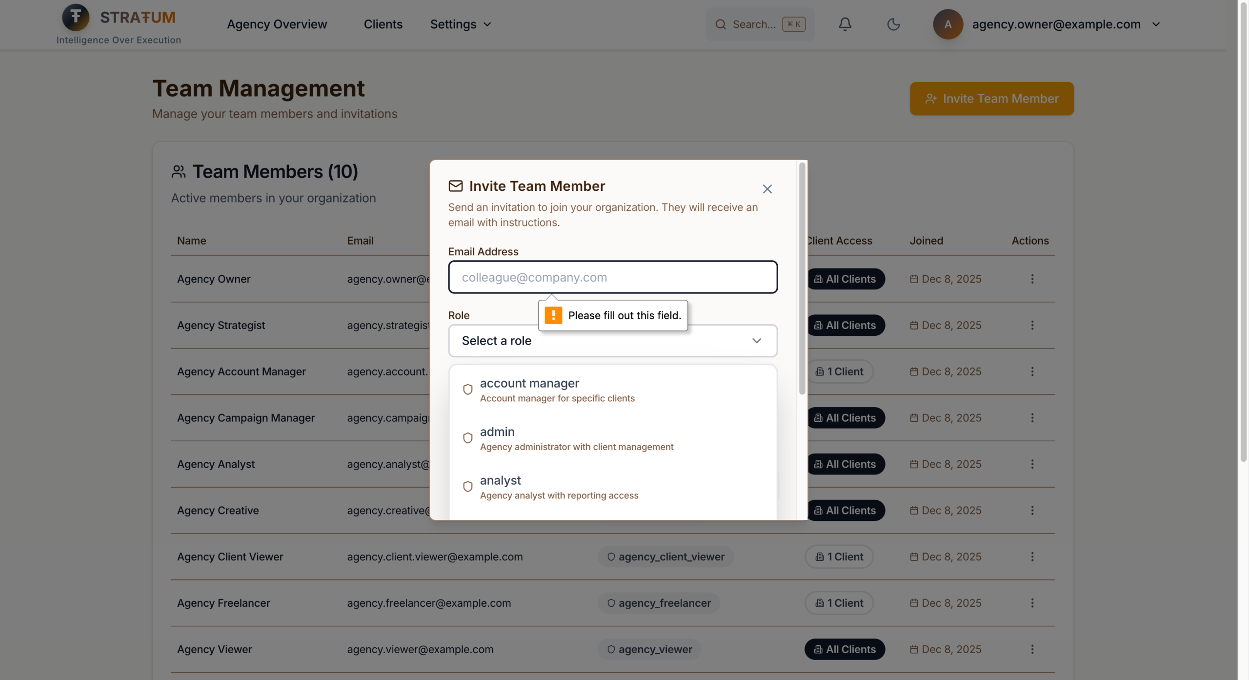Toggle dark mode moon icon
The image size is (1249, 680).
[893, 24]
